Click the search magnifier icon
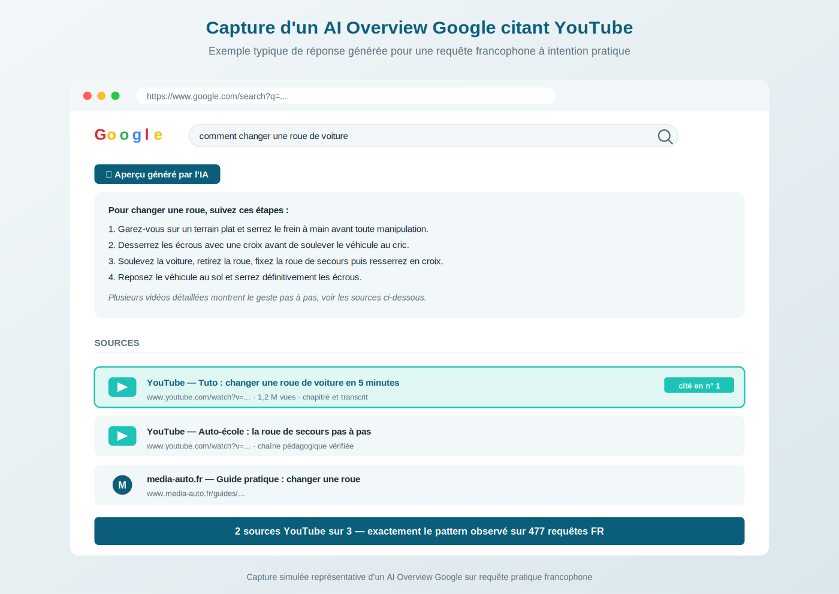 coord(665,137)
